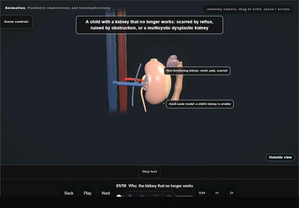299x208 pixels.
Task: Set playback speed to 1×
Action: 217,193
